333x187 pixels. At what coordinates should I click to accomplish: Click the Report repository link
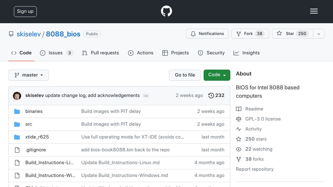[x=255, y=169]
